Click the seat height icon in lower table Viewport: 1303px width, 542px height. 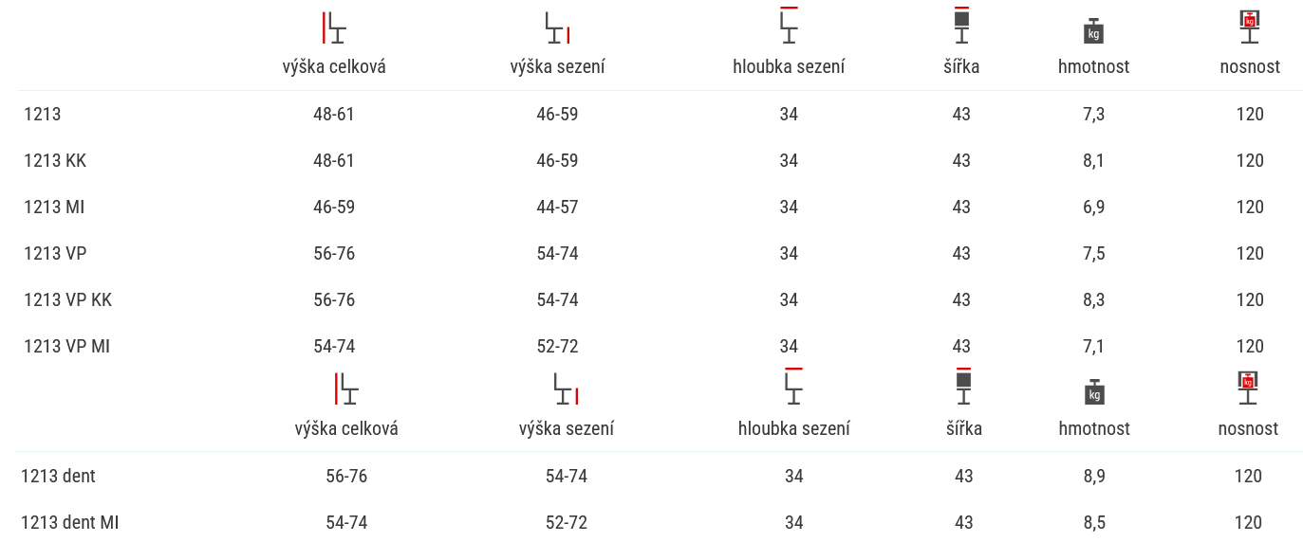pos(567,388)
